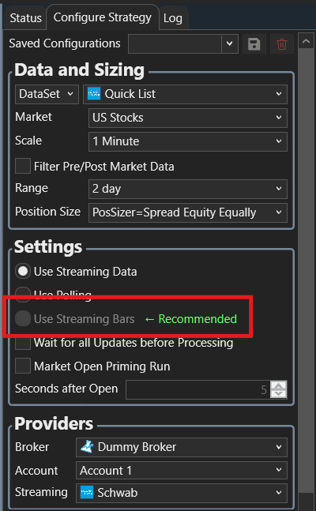The image size is (316, 511).
Task: Switch to the Status tab
Action: (26, 18)
